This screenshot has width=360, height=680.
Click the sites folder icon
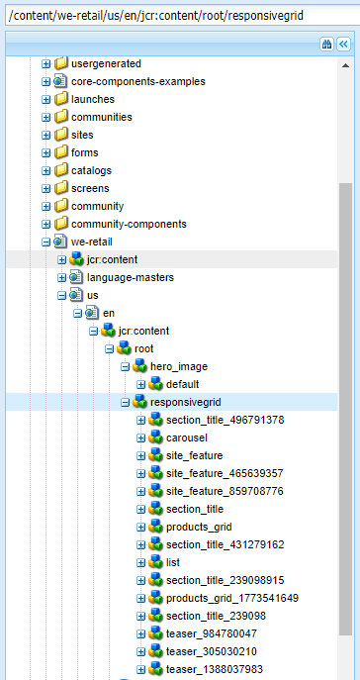(x=61, y=135)
